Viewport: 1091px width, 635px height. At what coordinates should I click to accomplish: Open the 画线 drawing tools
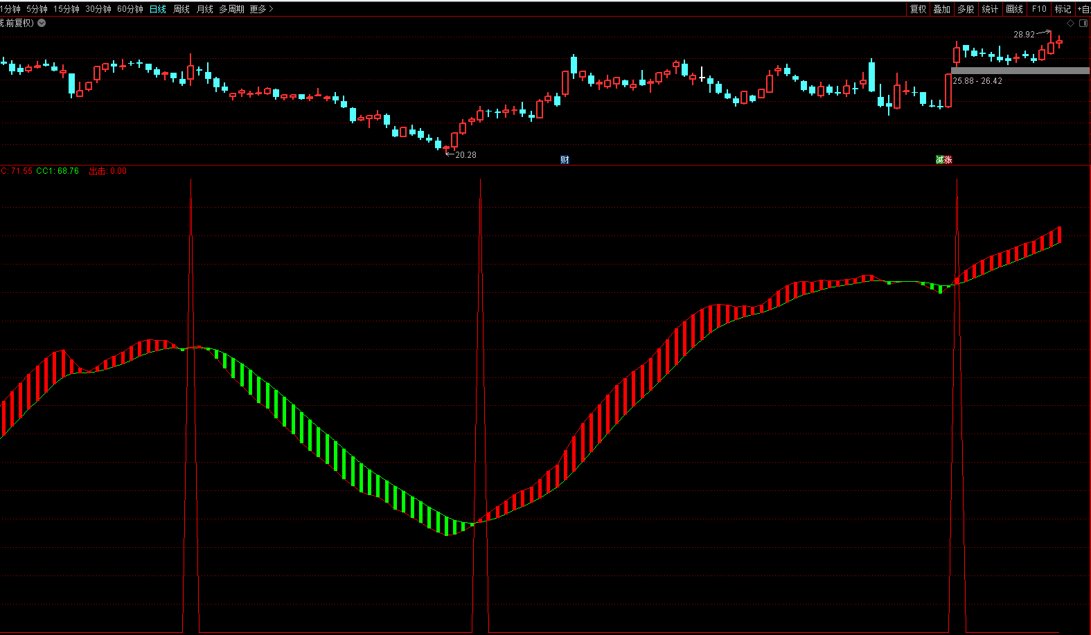(x=1014, y=9)
